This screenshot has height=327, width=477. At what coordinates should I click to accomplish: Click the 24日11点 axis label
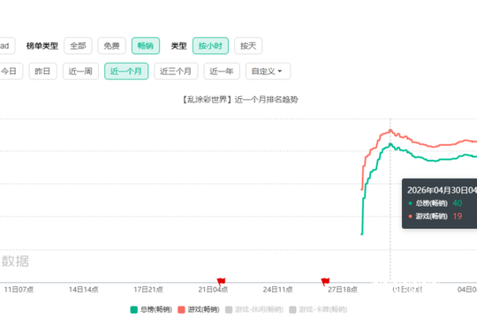[x=277, y=289]
